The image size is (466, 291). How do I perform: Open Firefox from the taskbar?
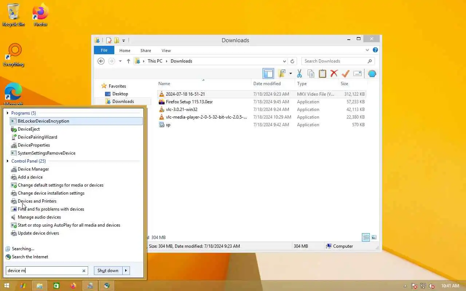tap(73, 286)
